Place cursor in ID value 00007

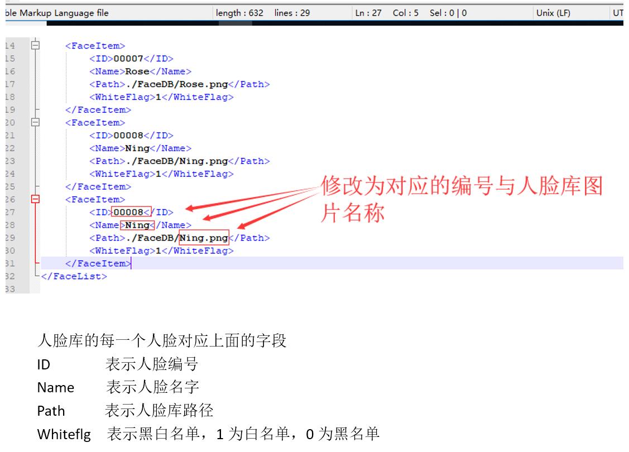(128, 59)
